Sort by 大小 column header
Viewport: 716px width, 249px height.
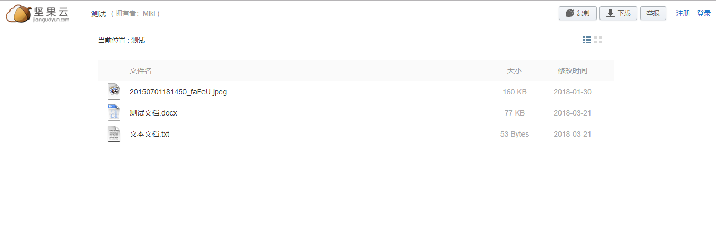[515, 71]
